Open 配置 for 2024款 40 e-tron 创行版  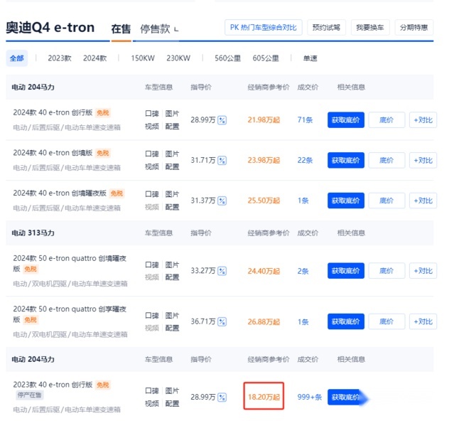[172, 127]
